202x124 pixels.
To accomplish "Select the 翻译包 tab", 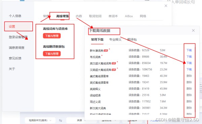I will (x=132, y=40).
